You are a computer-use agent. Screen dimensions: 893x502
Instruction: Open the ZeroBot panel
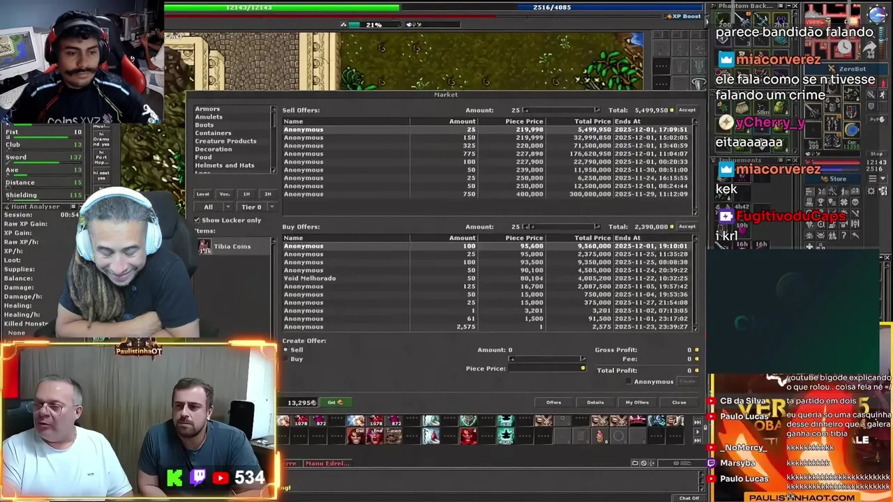[x=846, y=69]
